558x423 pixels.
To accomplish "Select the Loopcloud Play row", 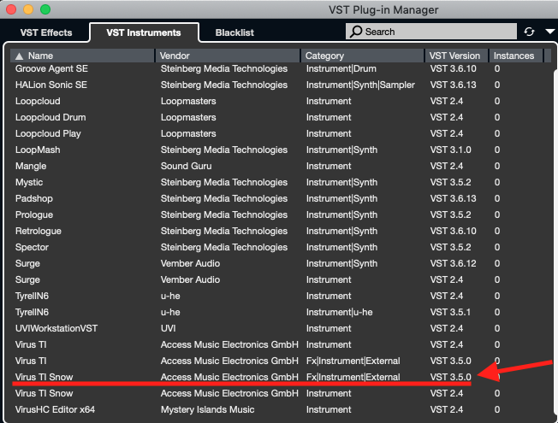I will point(281,133).
